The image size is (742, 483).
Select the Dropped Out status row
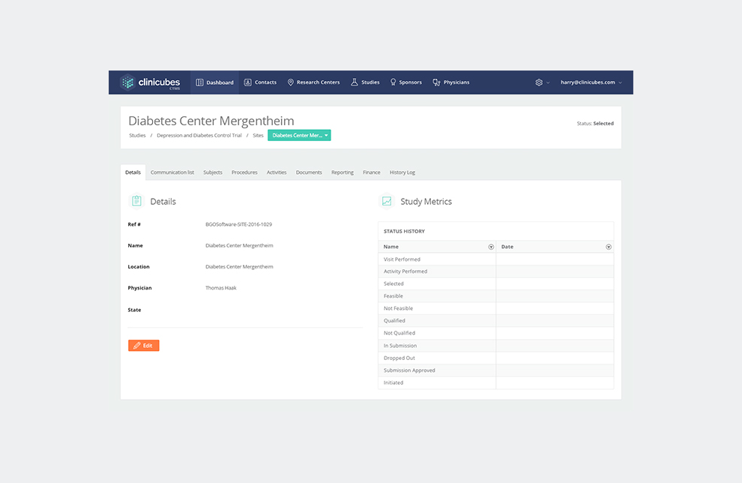[496, 358]
